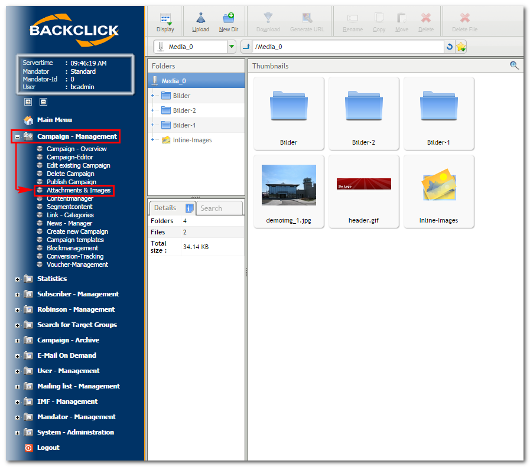Click the blue info icon on Details tab
Viewport: 530px width, 467px height.
pos(190,208)
